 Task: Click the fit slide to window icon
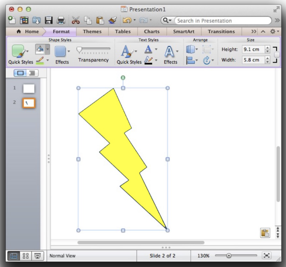pyautogui.click(x=267, y=256)
